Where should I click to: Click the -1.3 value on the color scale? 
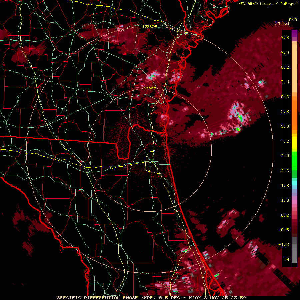pos(284,245)
